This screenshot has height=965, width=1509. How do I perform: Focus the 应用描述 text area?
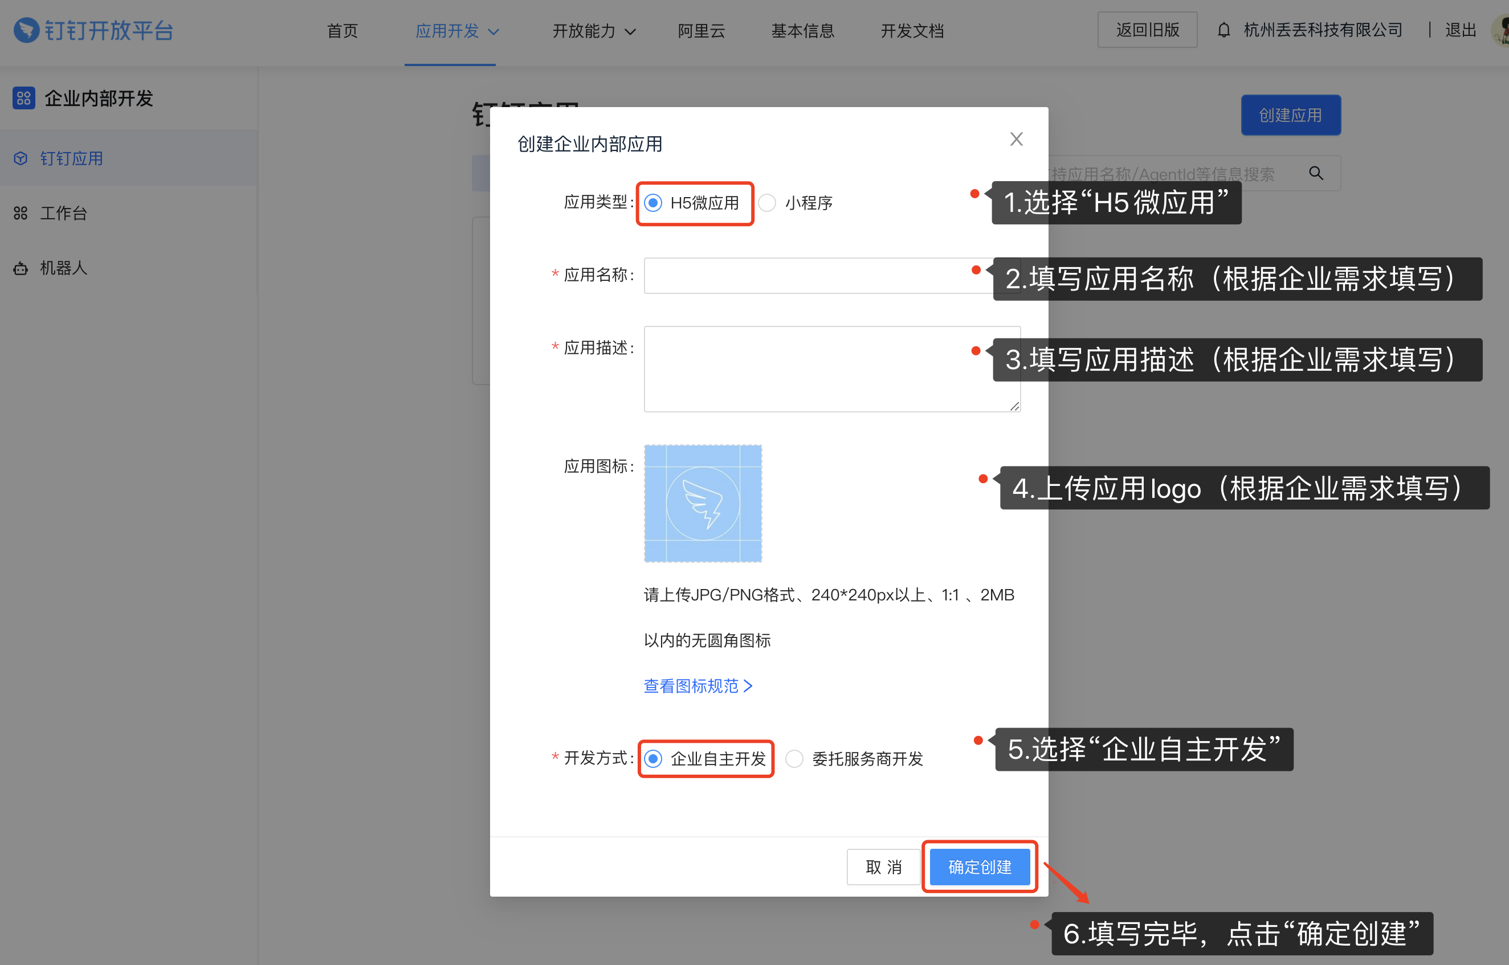832,369
